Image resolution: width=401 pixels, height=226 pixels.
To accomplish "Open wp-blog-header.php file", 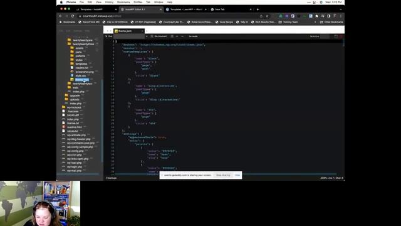I will [x=79, y=139].
